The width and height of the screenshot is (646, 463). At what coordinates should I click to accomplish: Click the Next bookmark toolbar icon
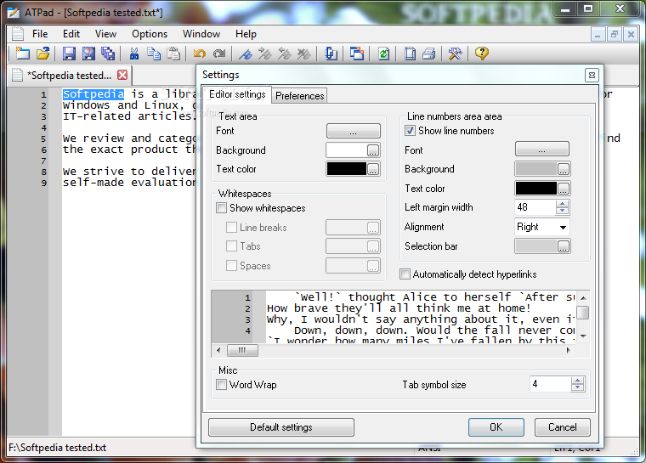264,54
